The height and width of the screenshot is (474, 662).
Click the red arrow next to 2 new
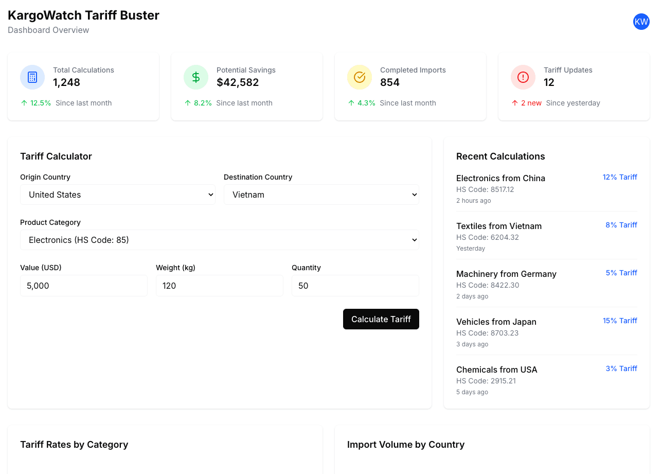click(x=514, y=102)
